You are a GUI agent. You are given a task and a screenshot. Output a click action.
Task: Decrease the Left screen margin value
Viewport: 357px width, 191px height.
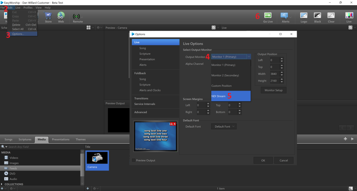[x=208, y=106]
